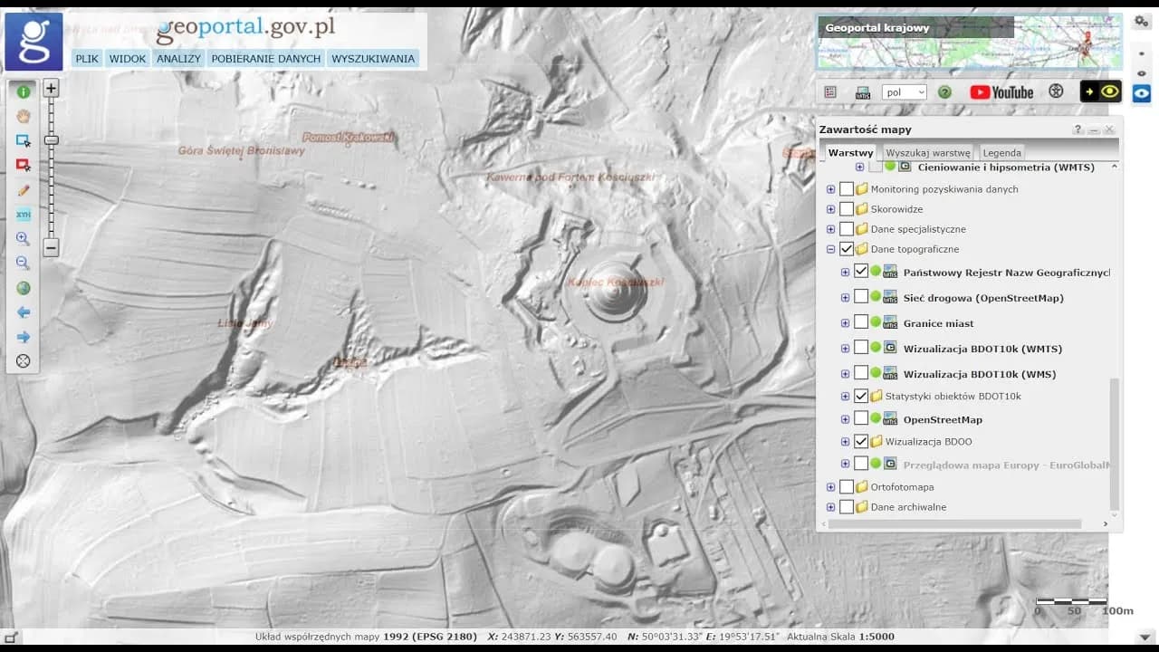The width and height of the screenshot is (1159, 652).
Task: Open the YouTube channel icon
Action: pyautogui.click(x=1001, y=92)
